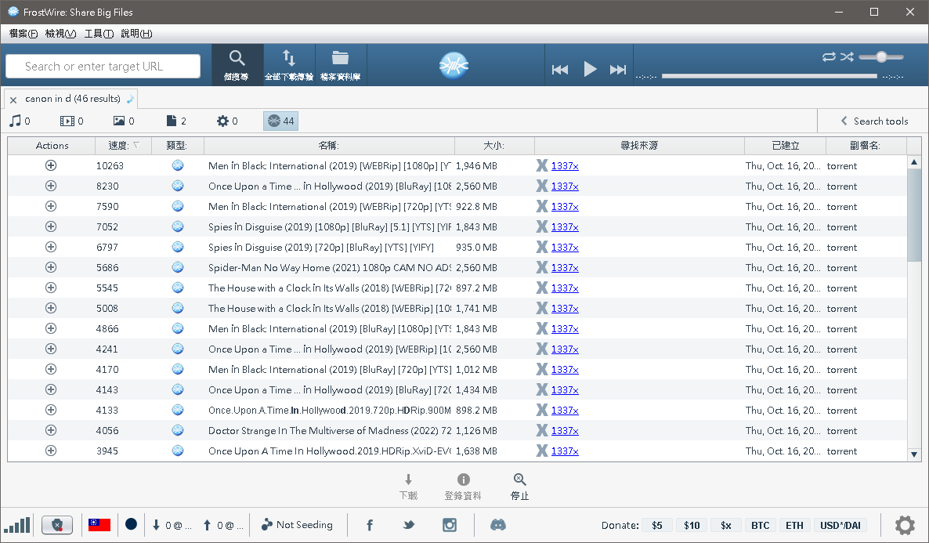Viewport: 929px width, 543px height.
Task: Click the Facebook icon in the status bar
Action: pyautogui.click(x=370, y=525)
